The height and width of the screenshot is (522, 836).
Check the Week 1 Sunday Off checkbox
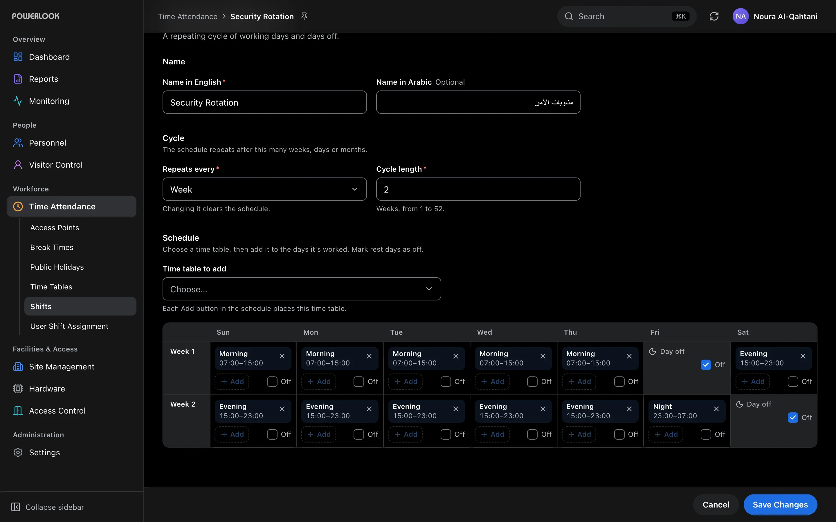(272, 382)
